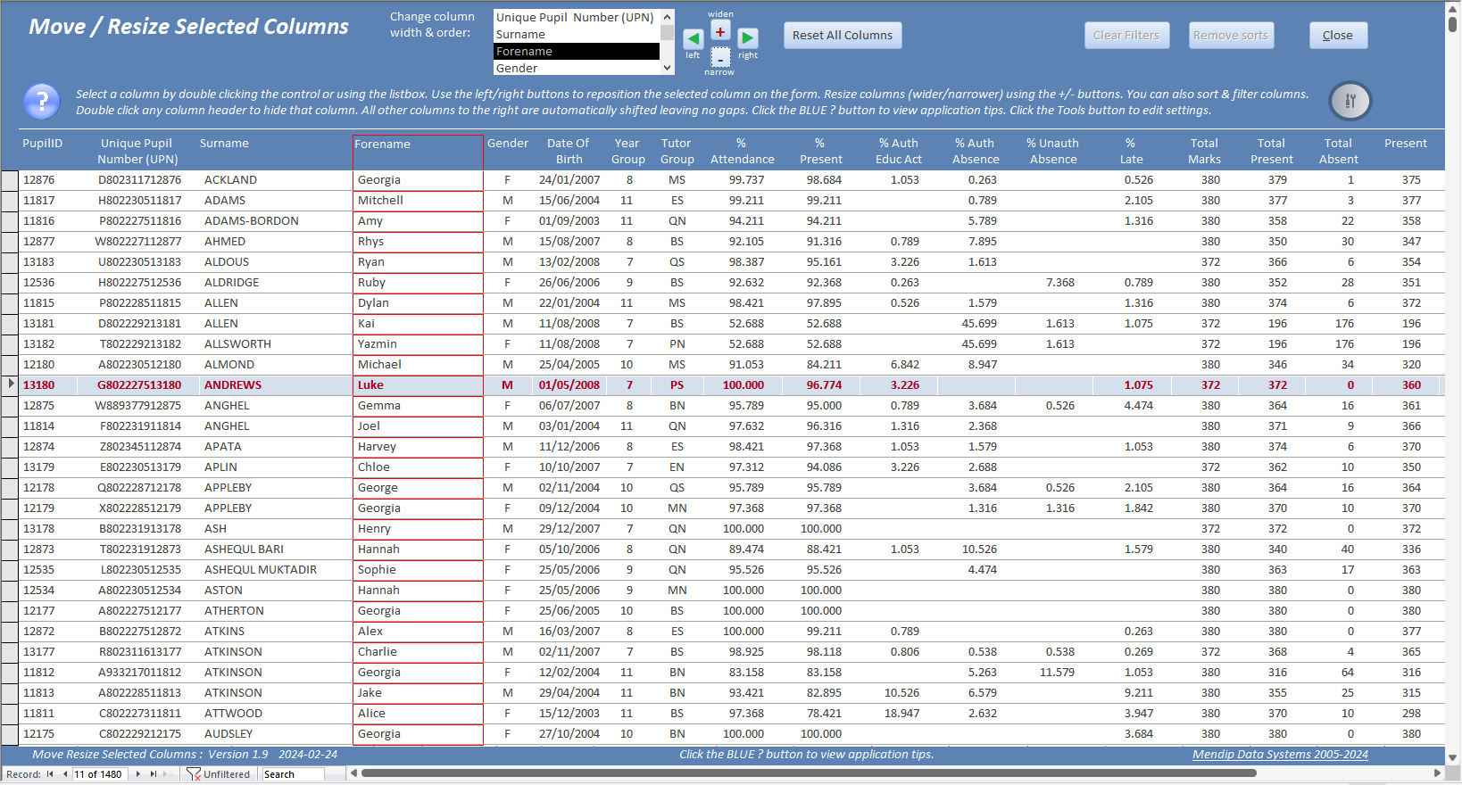Select Unique Pupil Number (UPN) in listbox
This screenshot has height=785, width=1462.
click(577, 18)
